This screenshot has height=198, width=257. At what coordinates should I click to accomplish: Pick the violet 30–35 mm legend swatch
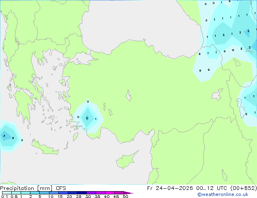pos(91,193)
